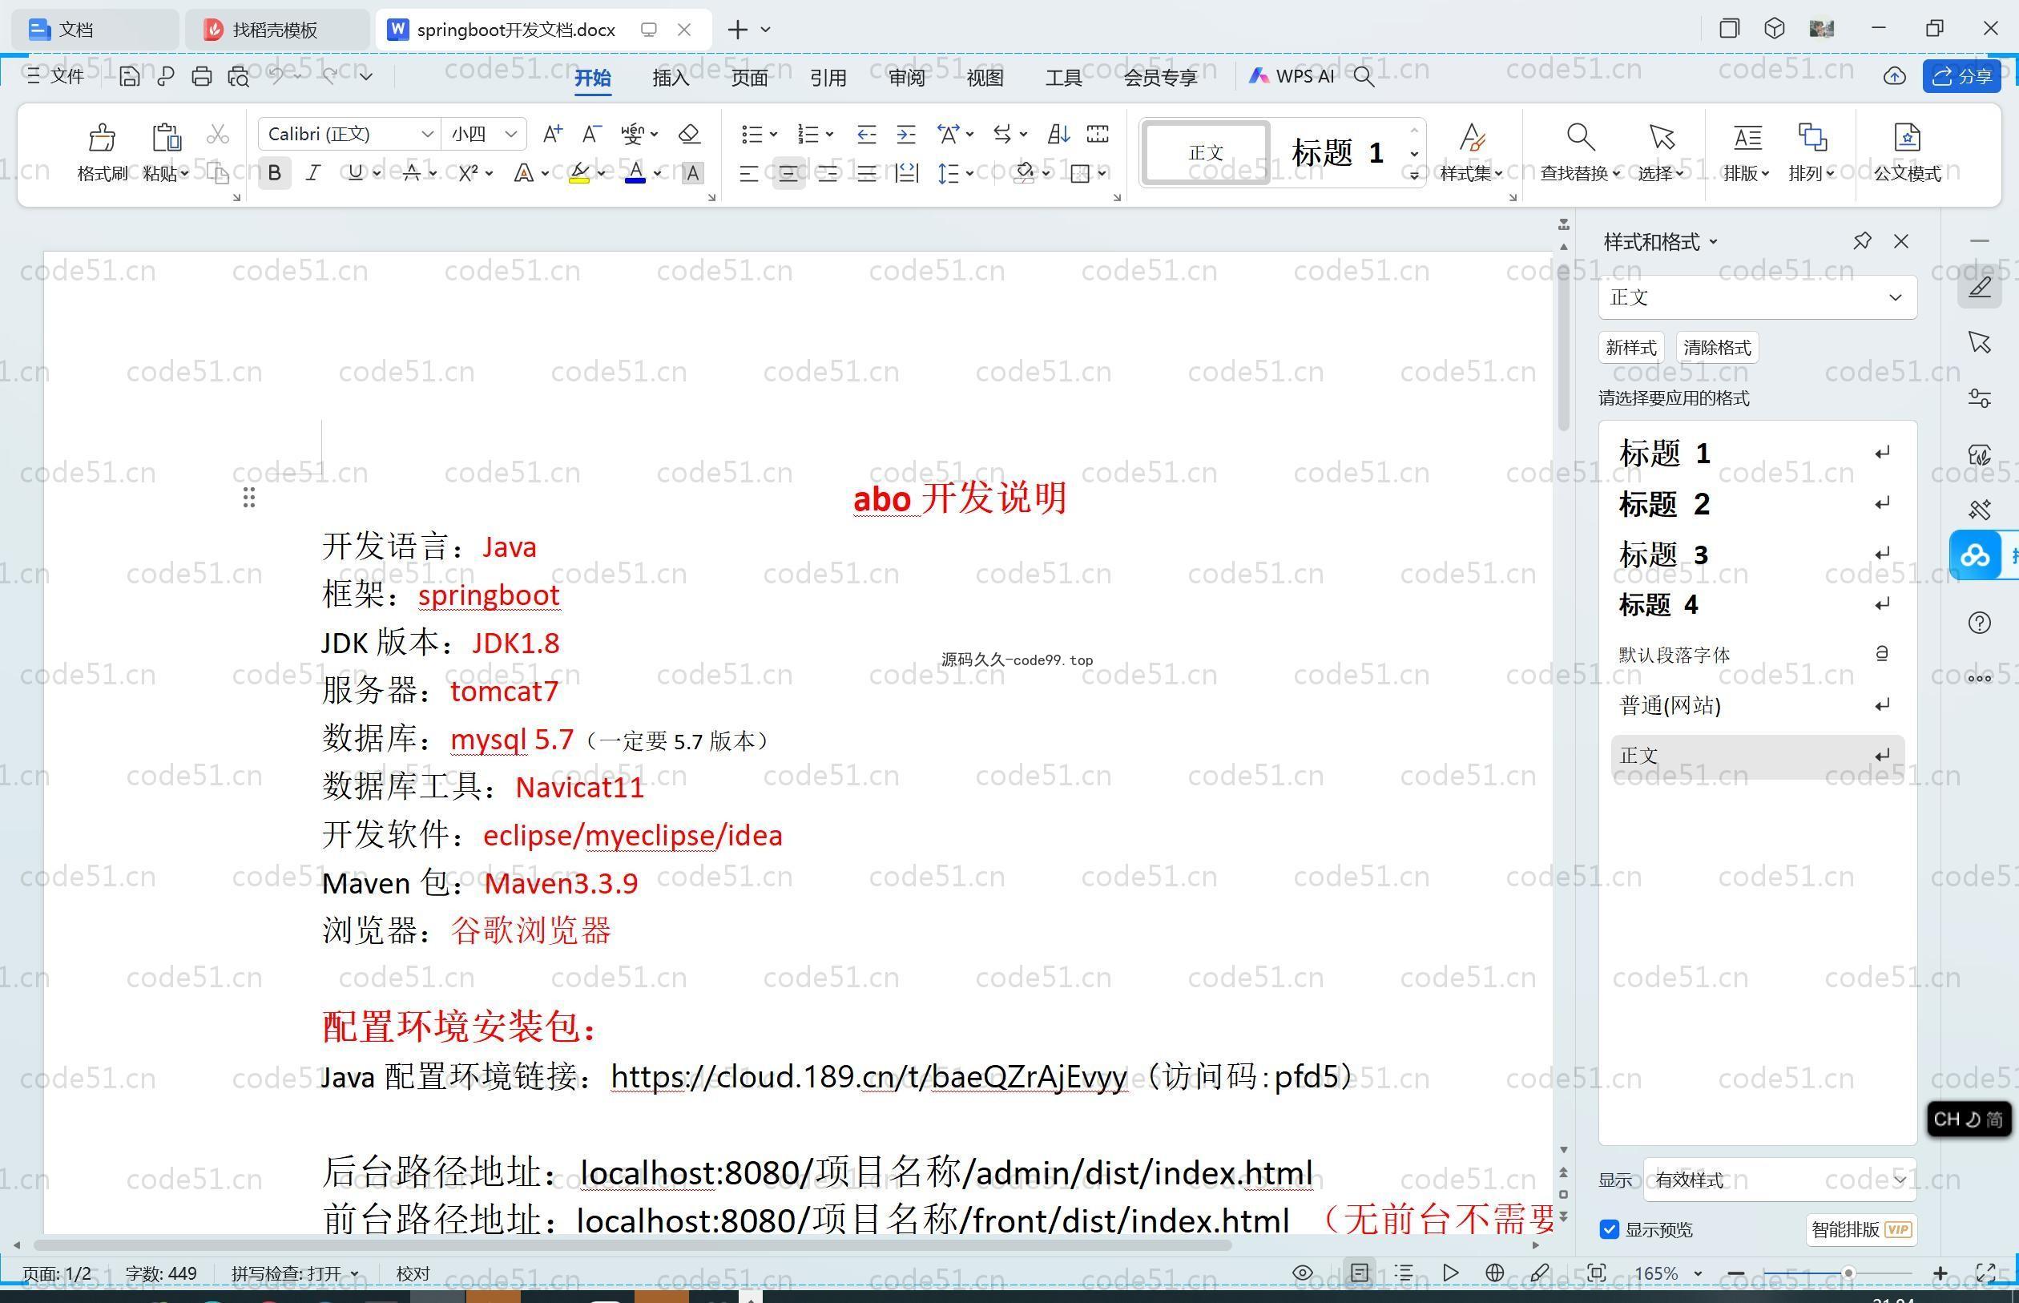This screenshot has width=2019, height=1303.
Task: Click the Paste (粘贴) clipboard icon
Action: (x=166, y=137)
